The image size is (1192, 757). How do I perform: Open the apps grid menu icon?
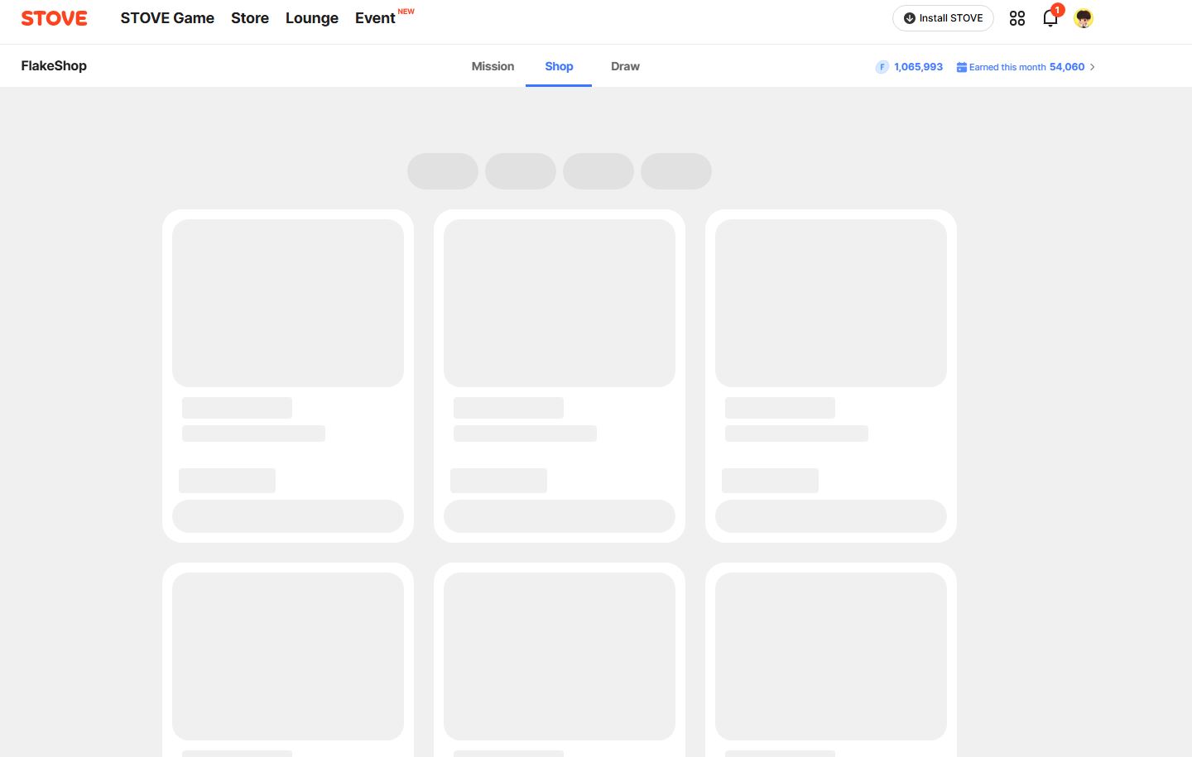pos(1017,18)
